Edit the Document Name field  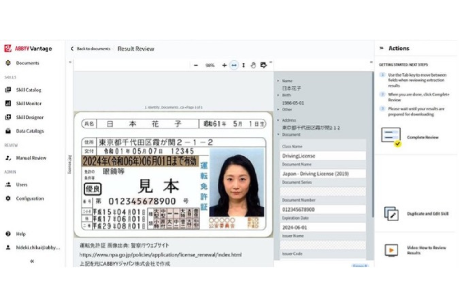[x=323, y=174]
